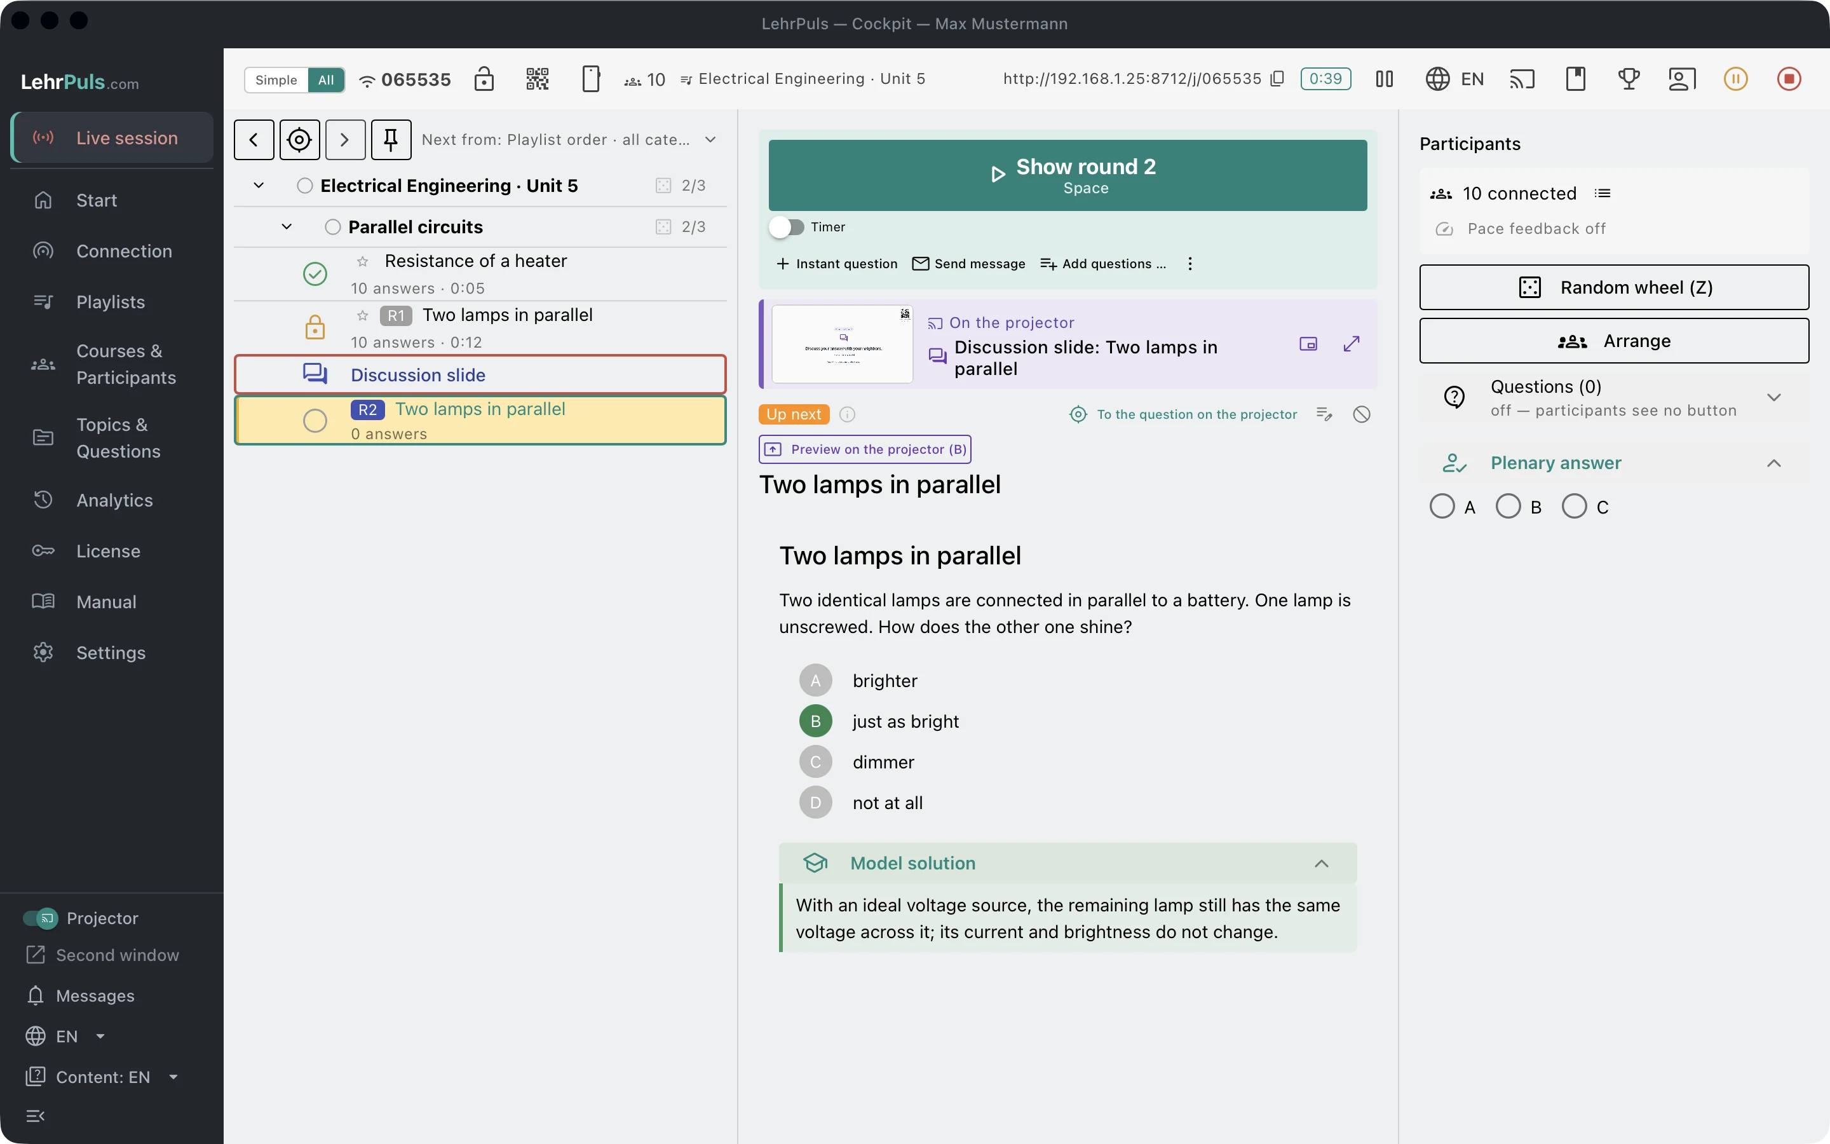Click the split columns layout icon

tap(1385, 79)
